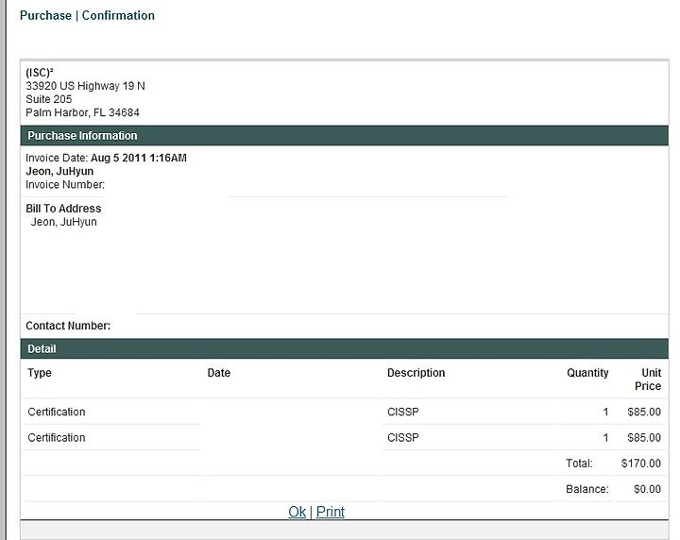Select 'Certification' in the first detail row

pos(57,412)
